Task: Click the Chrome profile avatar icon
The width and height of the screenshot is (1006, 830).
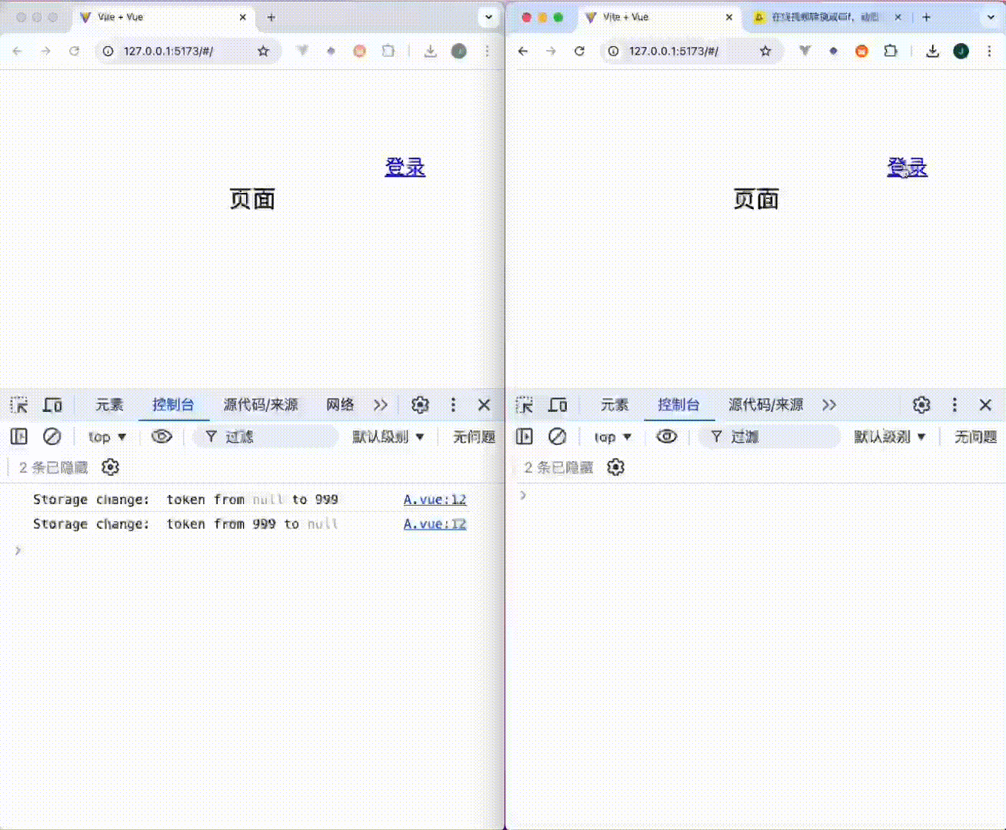Action: [x=459, y=51]
